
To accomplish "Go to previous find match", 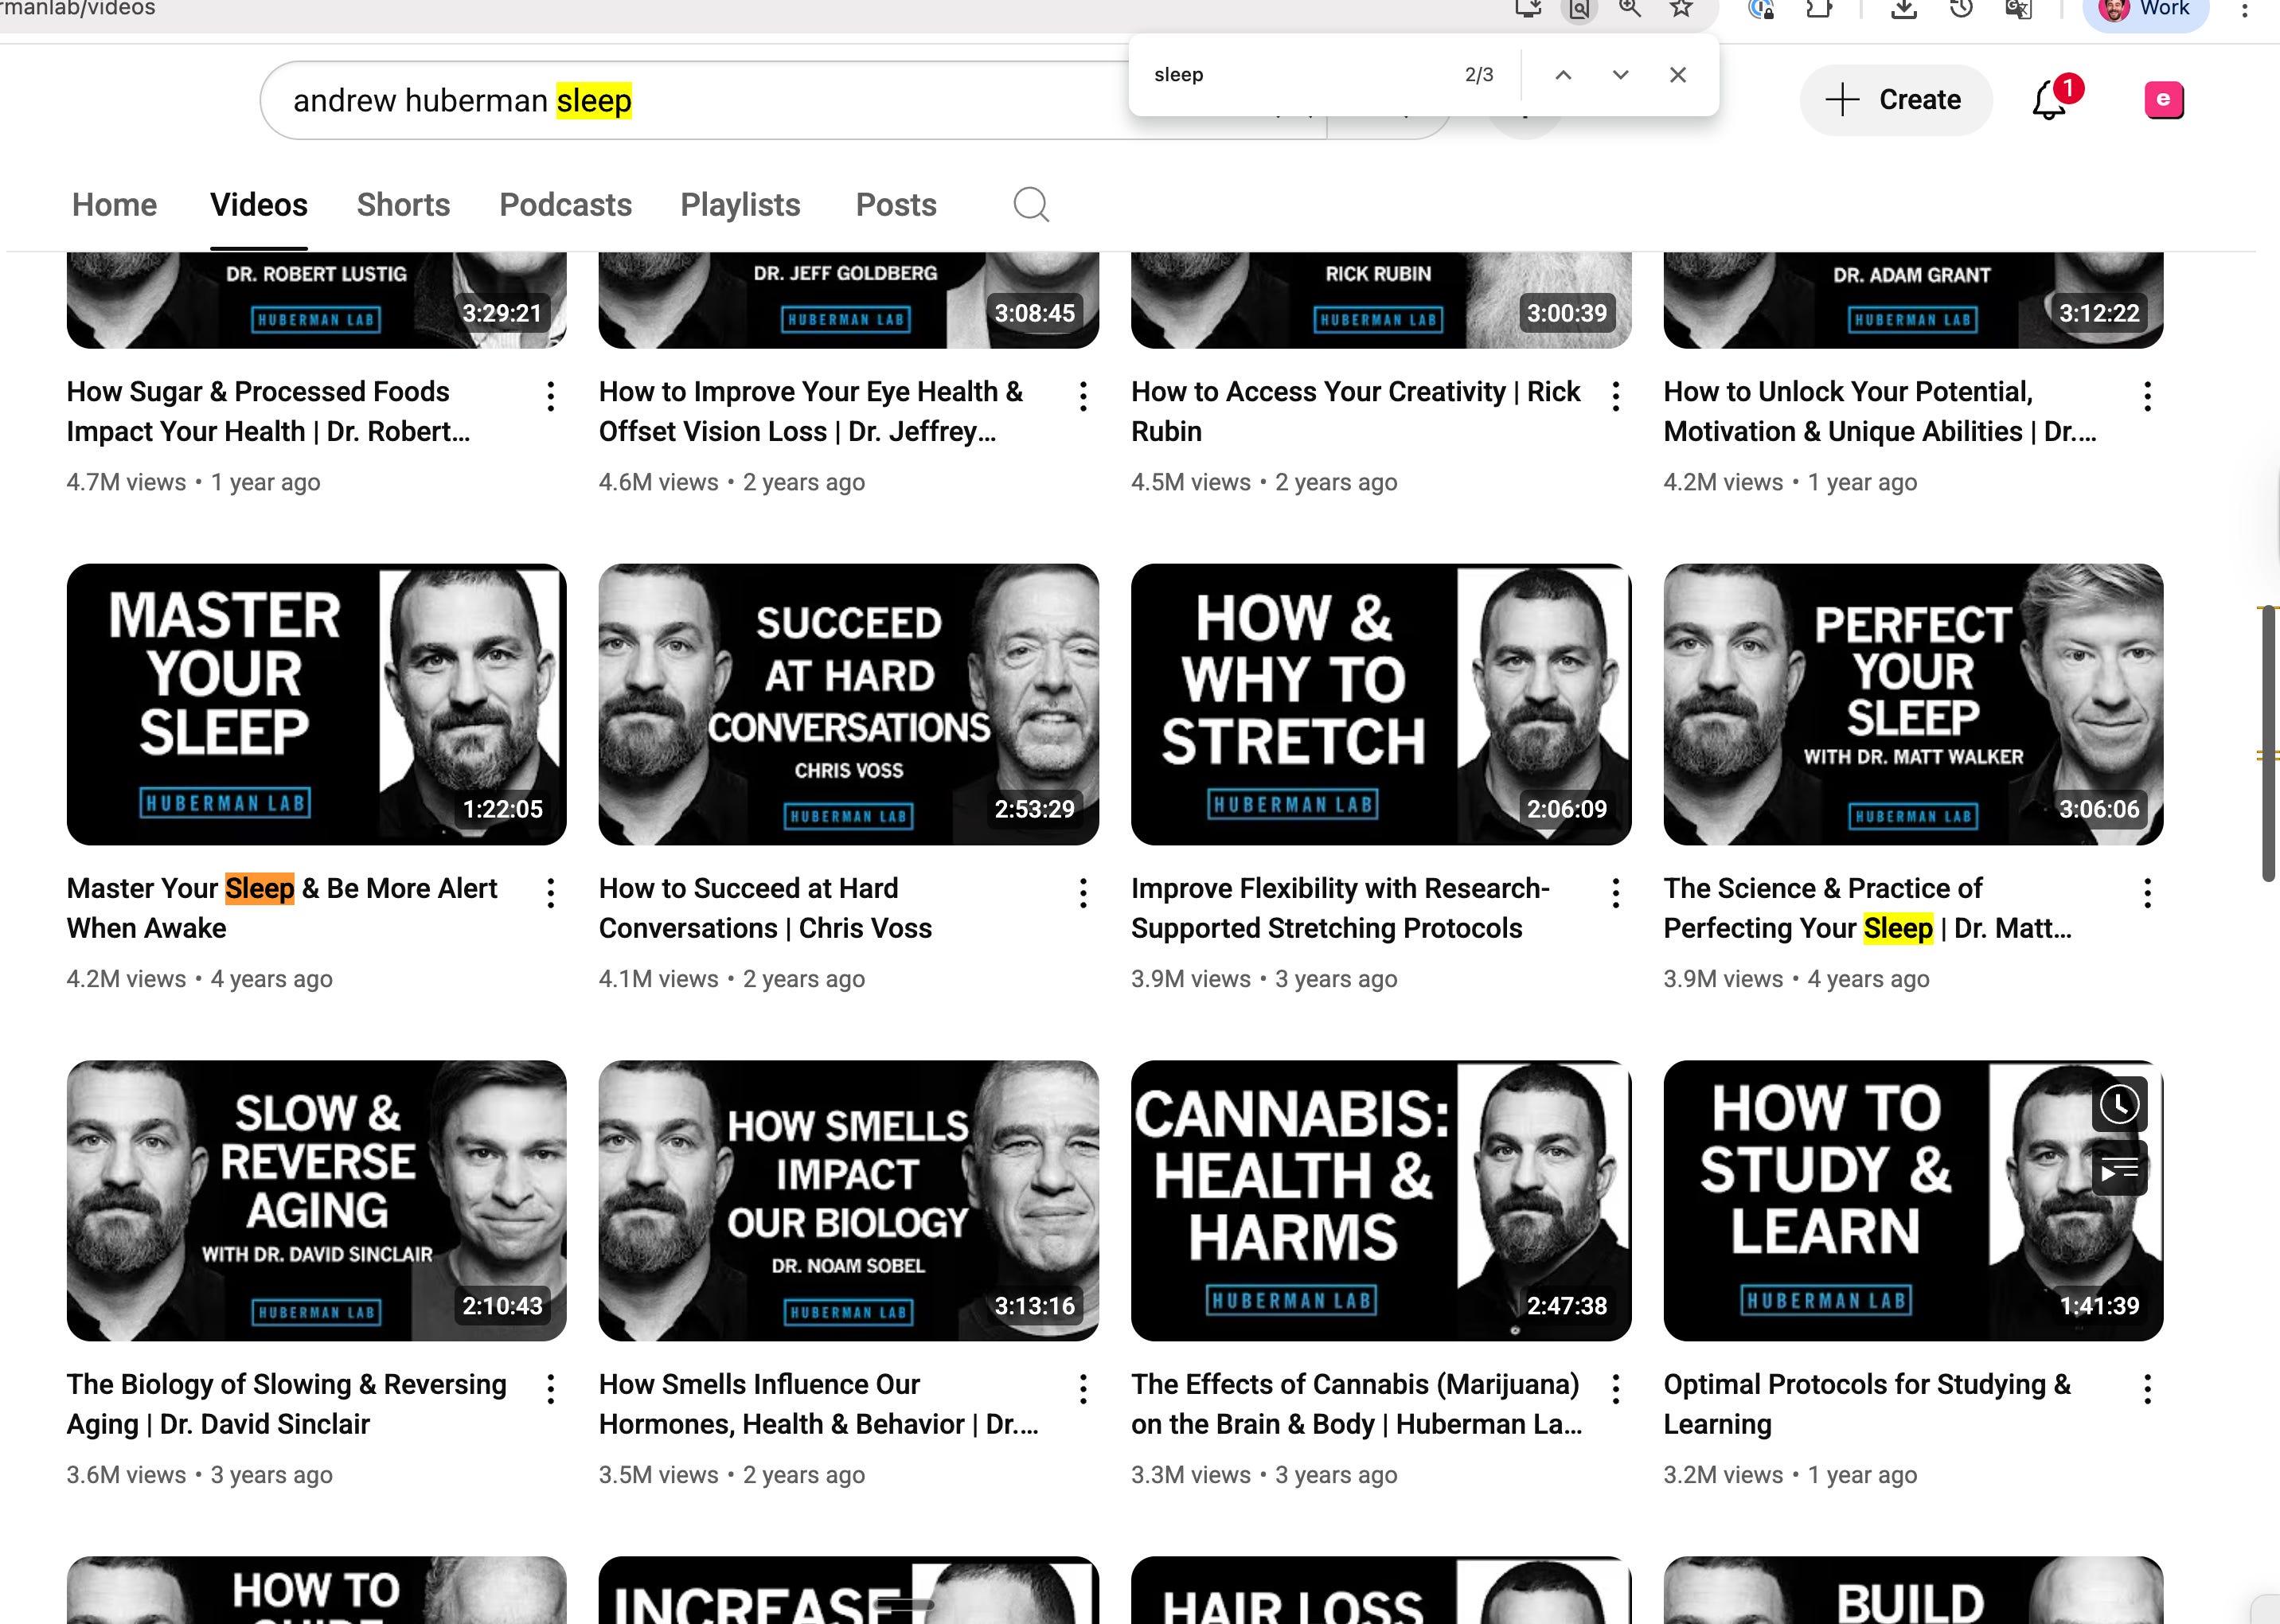I will [x=1563, y=75].
